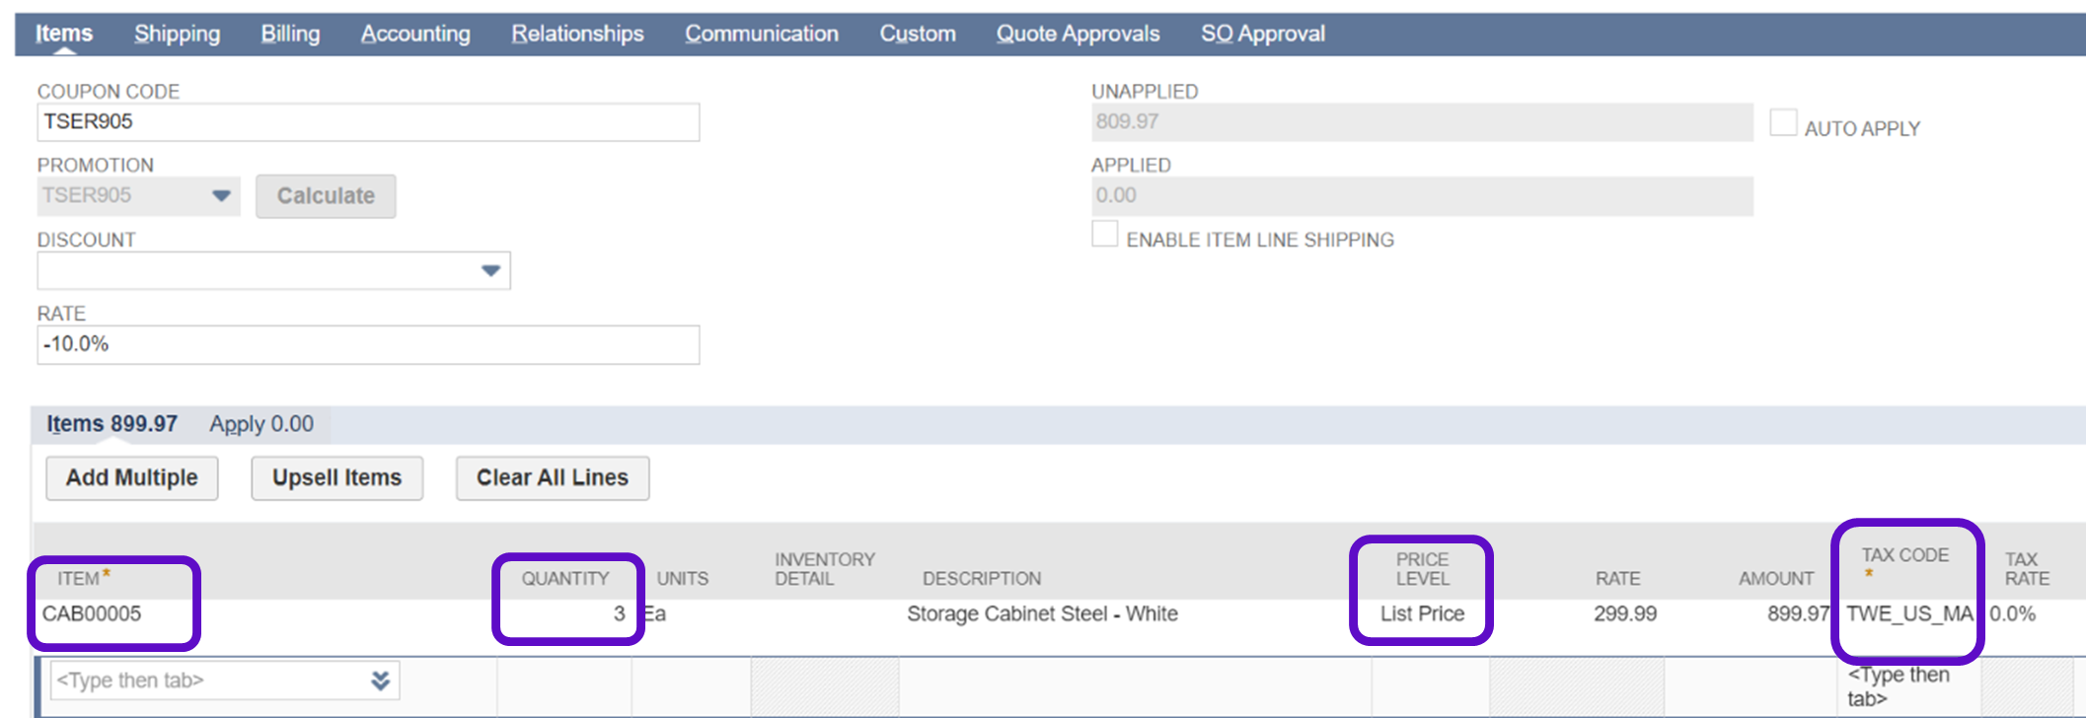Click the CAB00005 item cell
Viewport: 2086px width, 718px height.
pos(92,614)
